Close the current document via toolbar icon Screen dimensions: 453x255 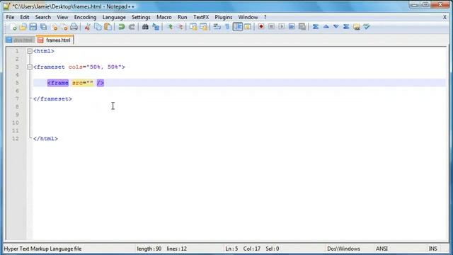point(54,27)
